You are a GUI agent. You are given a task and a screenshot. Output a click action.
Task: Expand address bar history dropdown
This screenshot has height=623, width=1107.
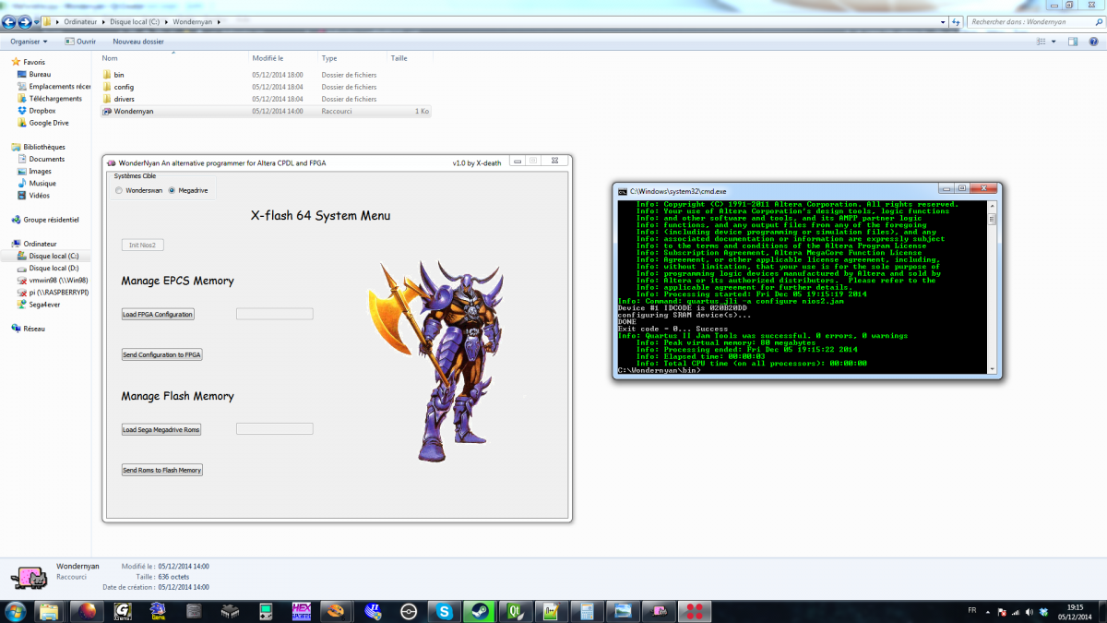point(943,21)
